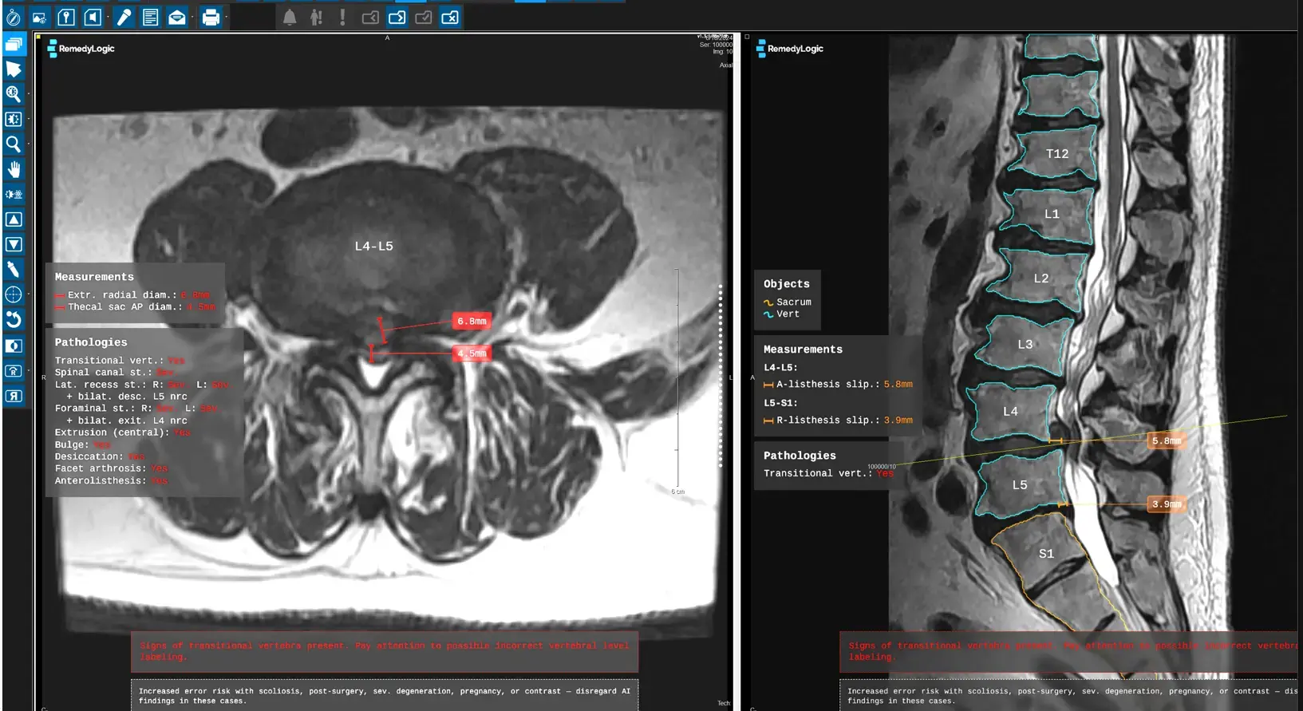Click the rotate image R icon
The height and width of the screenshot is (711, 1303).
pyautogui.click(x=14, y=370)
